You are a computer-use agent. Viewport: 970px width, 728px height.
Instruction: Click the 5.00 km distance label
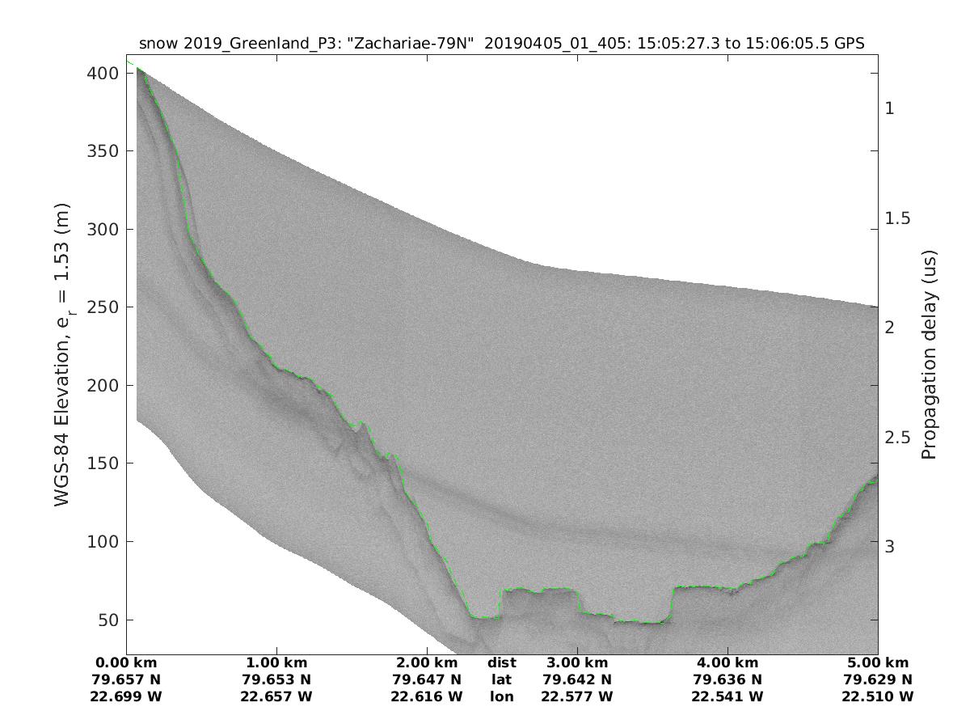(x=878, y=663)
